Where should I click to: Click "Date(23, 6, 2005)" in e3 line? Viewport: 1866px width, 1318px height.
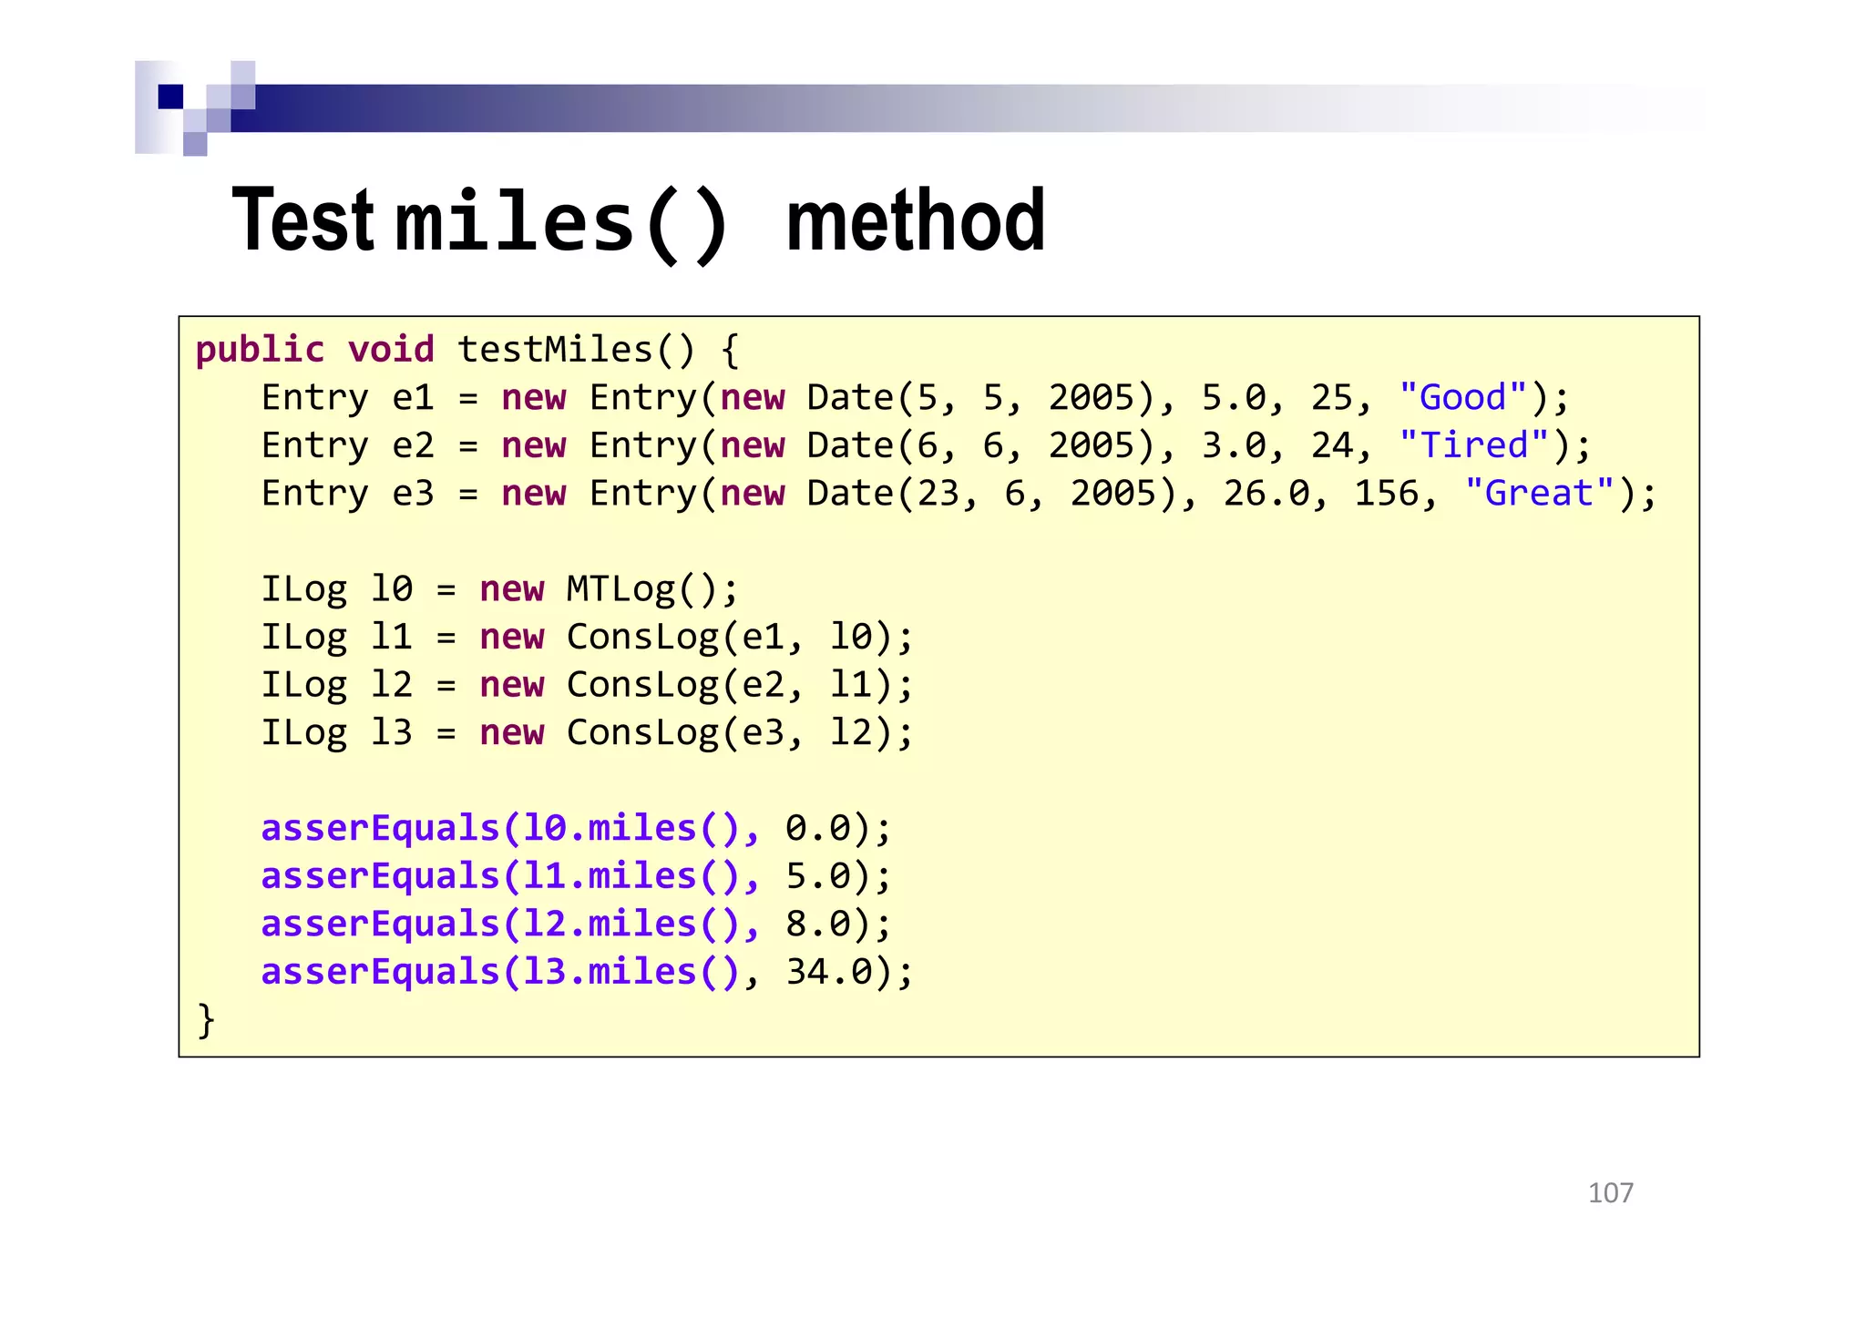click(992, 494)
